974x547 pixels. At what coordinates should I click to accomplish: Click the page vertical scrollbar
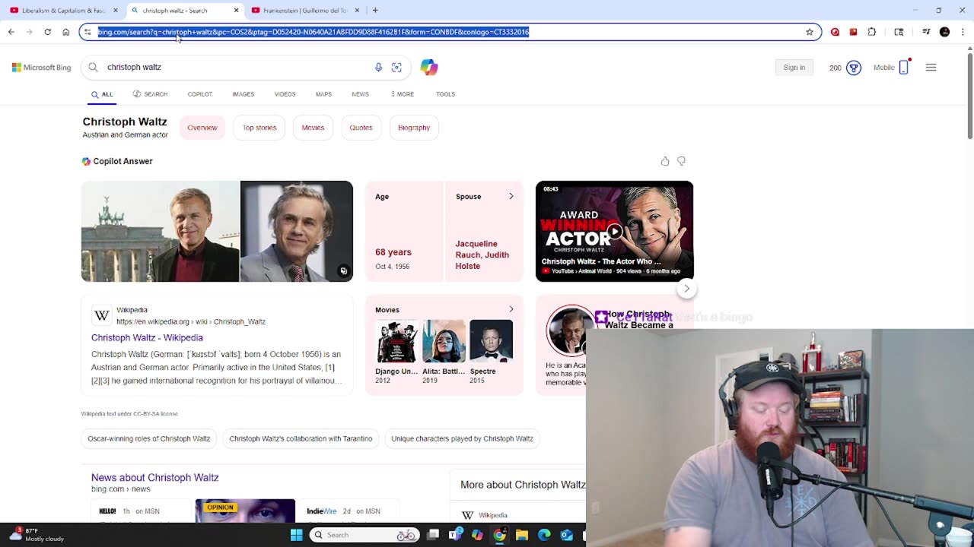(969, 95)
